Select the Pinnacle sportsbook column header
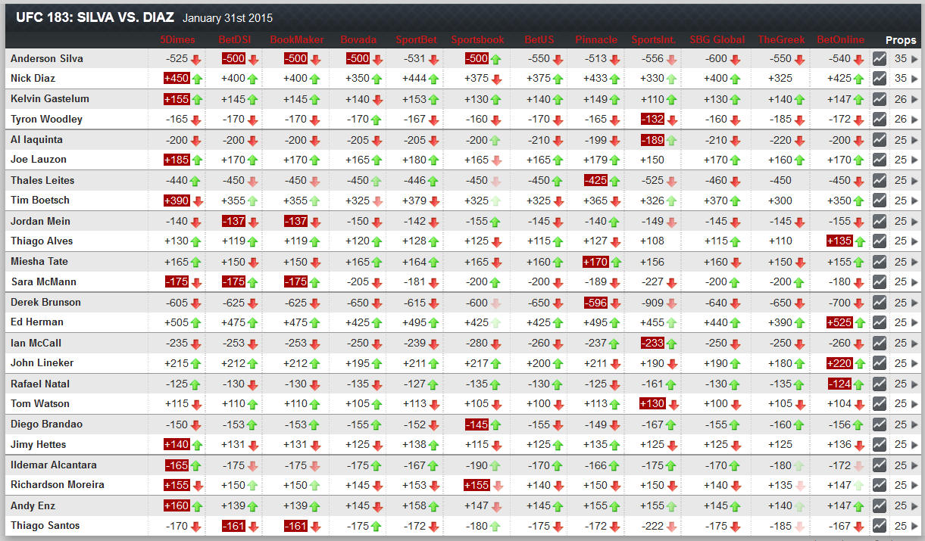The width and height of the screenshot is (925, 541). tap(595, 40)
